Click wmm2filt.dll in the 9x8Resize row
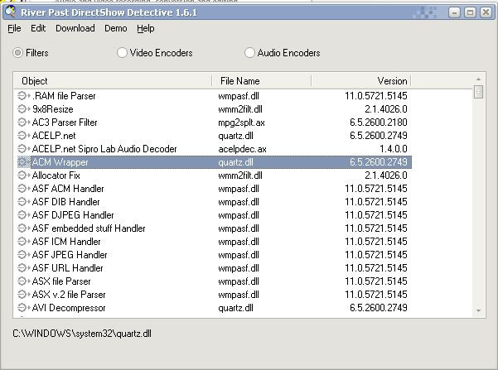 (x=240, y=109)
